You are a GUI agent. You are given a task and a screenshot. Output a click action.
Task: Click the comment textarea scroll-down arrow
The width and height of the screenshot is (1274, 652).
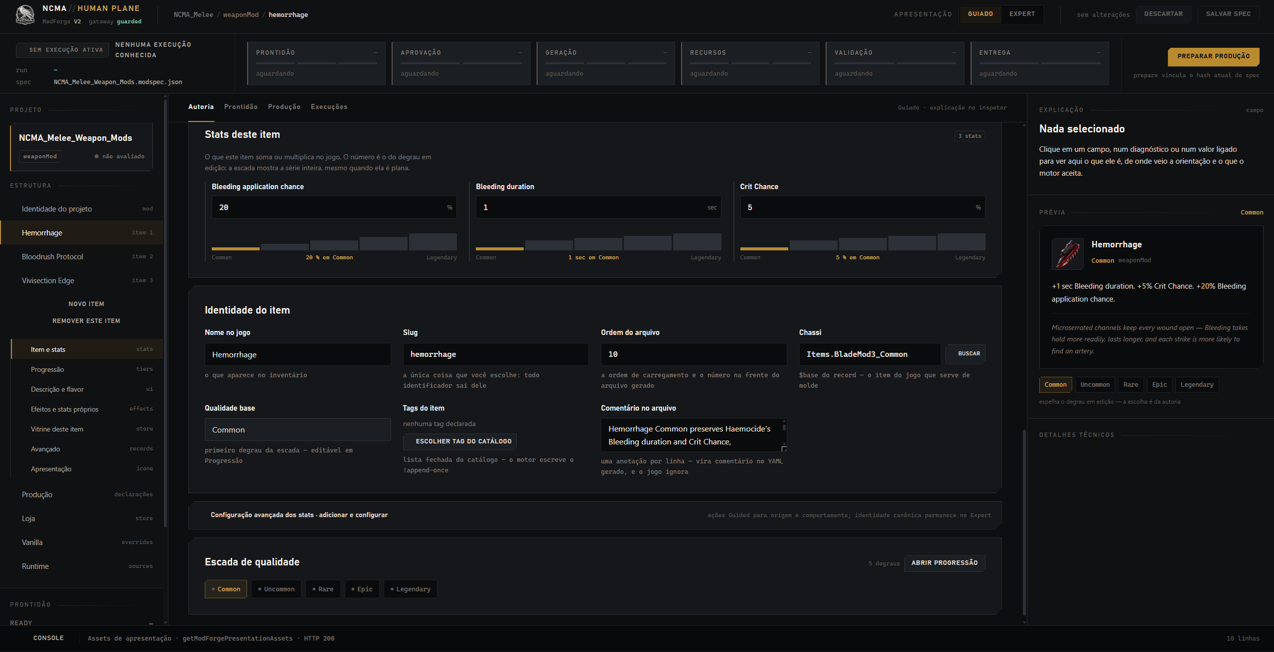pyautogui.click(x=784, y=443)
